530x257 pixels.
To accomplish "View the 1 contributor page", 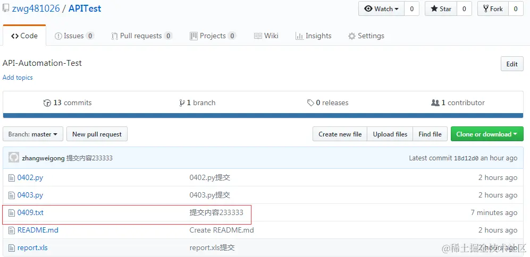I will tap(458, 102).
